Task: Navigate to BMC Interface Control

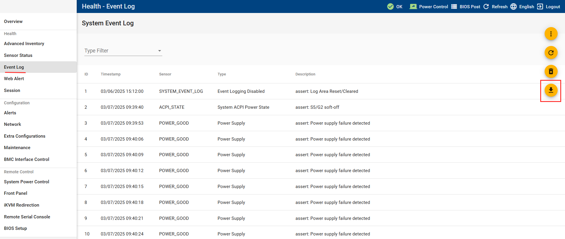Action: coord(27,159)
